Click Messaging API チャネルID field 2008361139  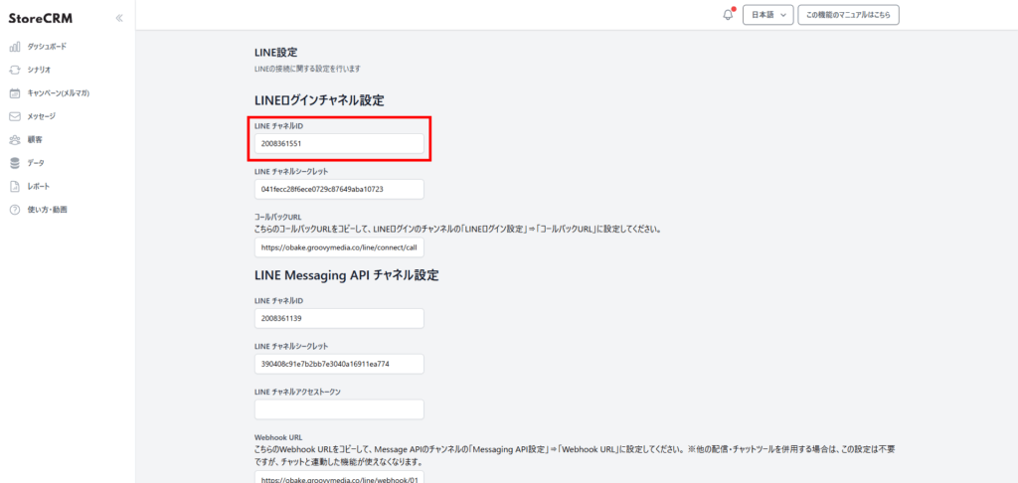pos(339,318)
